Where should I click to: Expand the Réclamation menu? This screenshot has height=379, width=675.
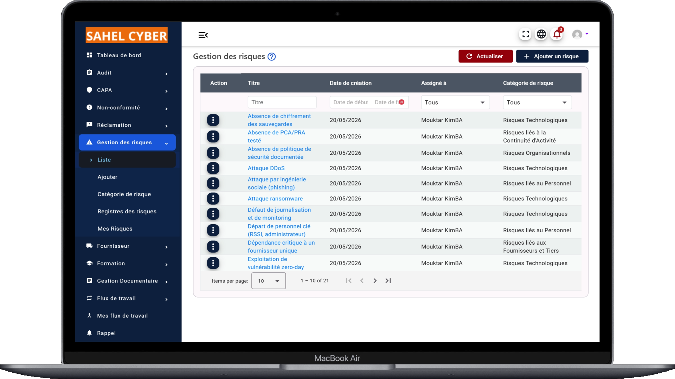click(x=127, y=125)
